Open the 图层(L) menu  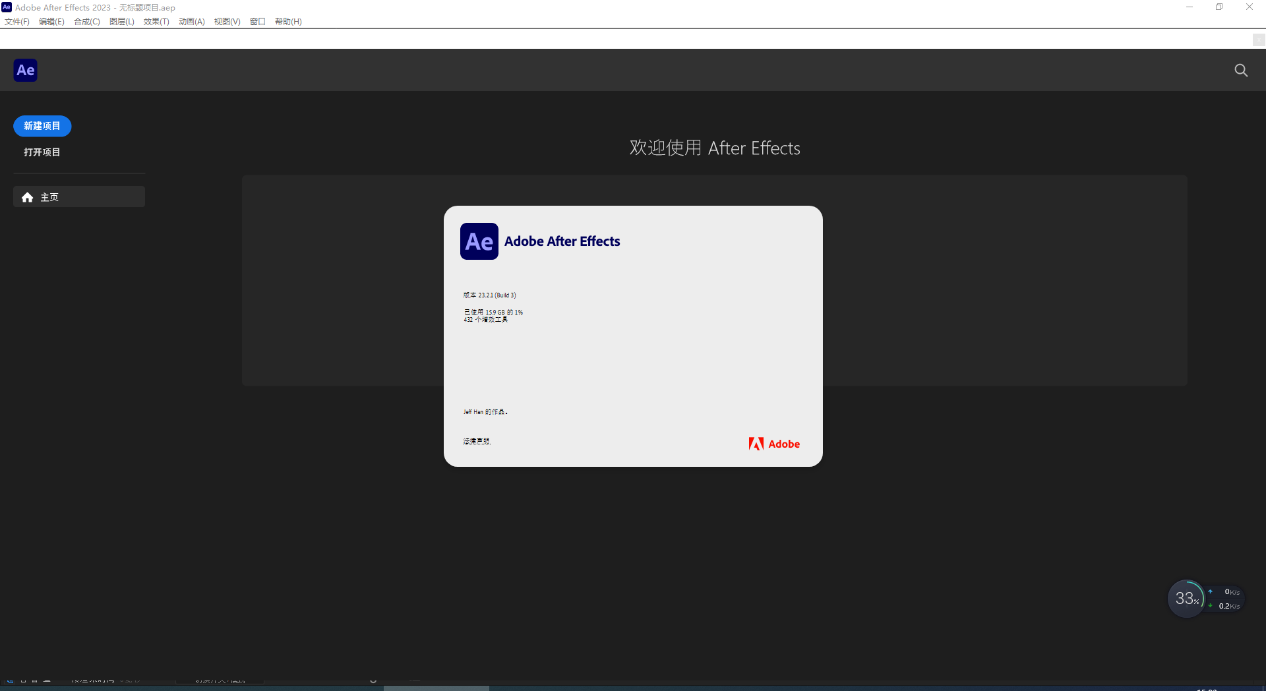click(x=122, y=22)
